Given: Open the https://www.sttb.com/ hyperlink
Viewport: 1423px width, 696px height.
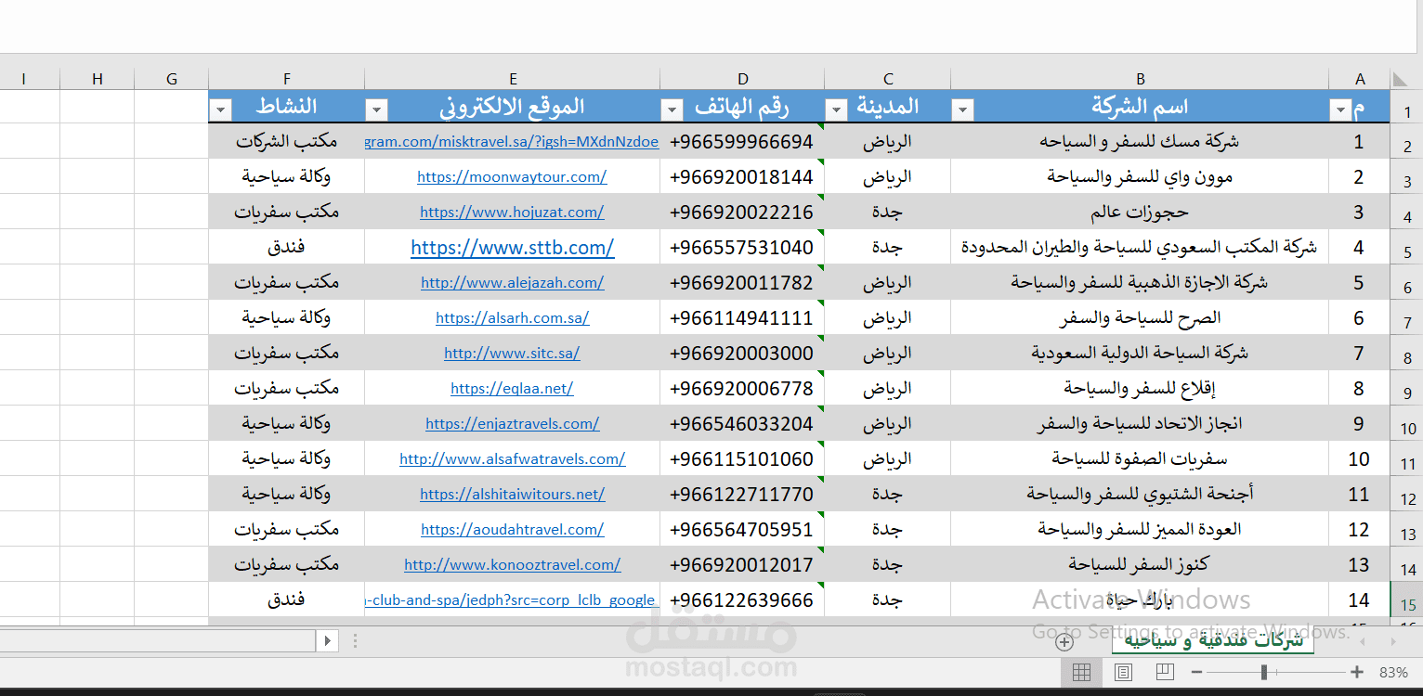Looking at the screenshot, I should tap(512, 247).
